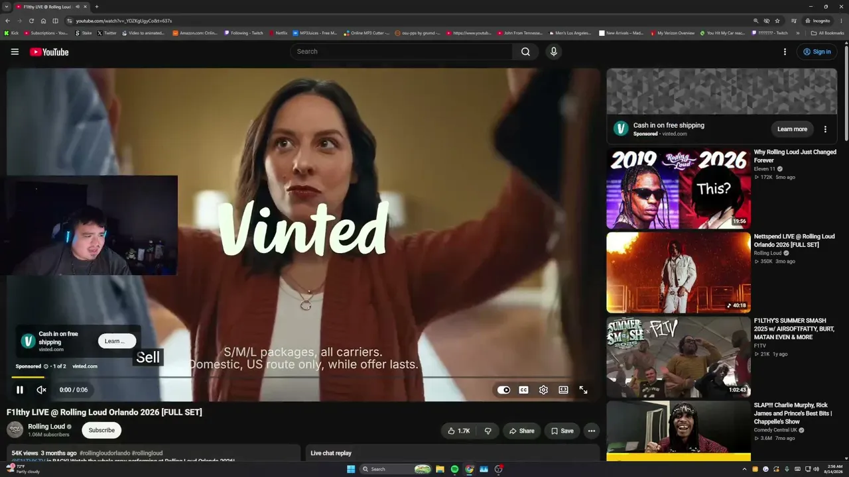This screenshot has height=477, width=849.
Task: Open player settings gear
Action: tap(543, 390)
